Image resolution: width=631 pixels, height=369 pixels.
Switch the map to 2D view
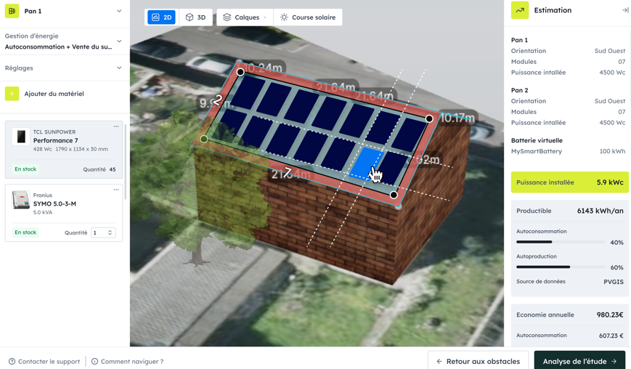161,17
